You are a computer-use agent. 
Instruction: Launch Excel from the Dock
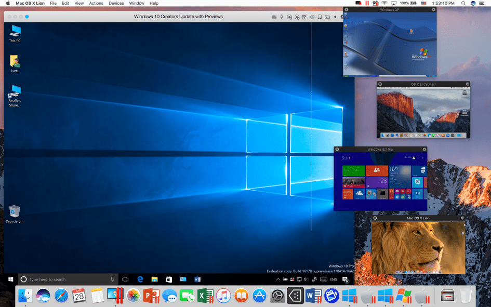point(205,296)
